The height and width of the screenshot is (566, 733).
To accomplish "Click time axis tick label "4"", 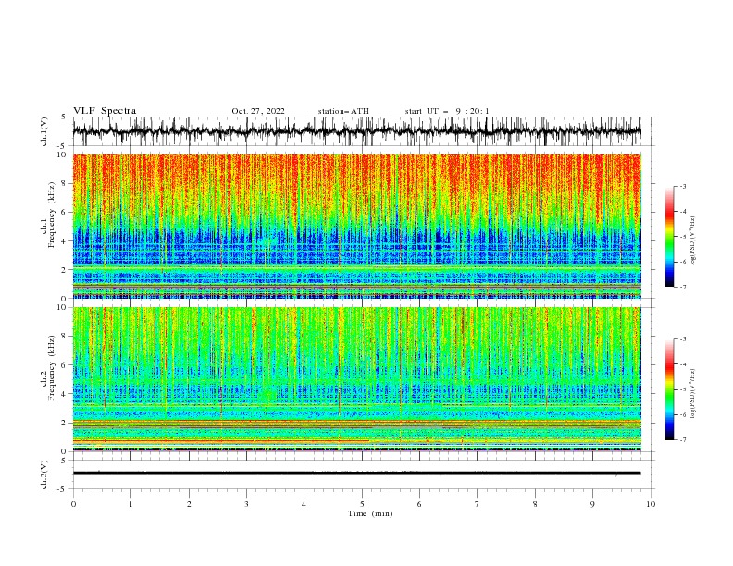I will pyautogui.click(x=304, y=504).
